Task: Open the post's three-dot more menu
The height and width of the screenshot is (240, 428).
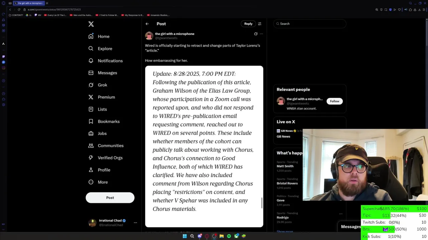Action: tap(261, 34)
